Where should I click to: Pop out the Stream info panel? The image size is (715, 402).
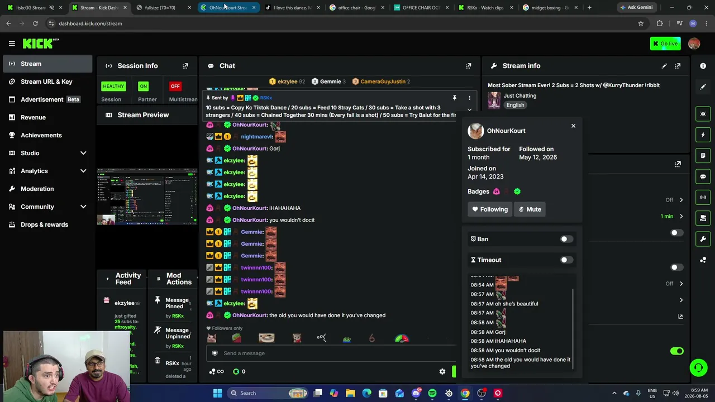[678, 66]
